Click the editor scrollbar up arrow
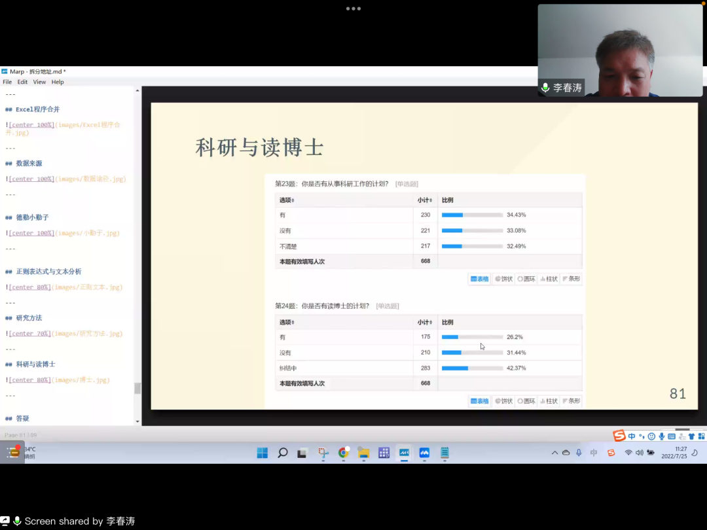Image resolution: width=707 pixels, height=530 pixels. [x=137, y=90]
